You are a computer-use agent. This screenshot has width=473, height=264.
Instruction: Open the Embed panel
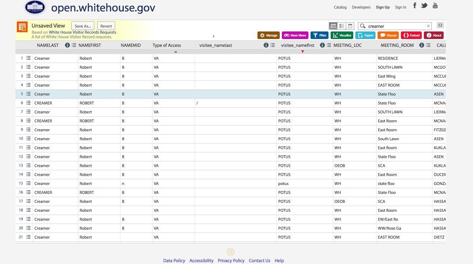tap(411, 35)
